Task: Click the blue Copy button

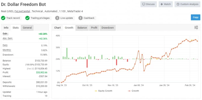Action: point(195,17)
